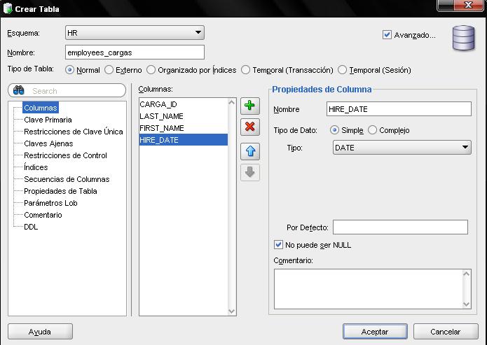Open Ayuda help button
487x345 pixels.
coord(40,332)
